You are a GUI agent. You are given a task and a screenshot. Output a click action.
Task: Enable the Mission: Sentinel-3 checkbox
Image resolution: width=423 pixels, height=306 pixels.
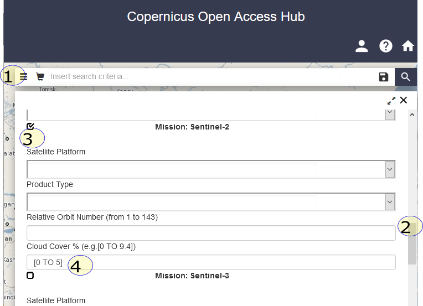point(30,276)
